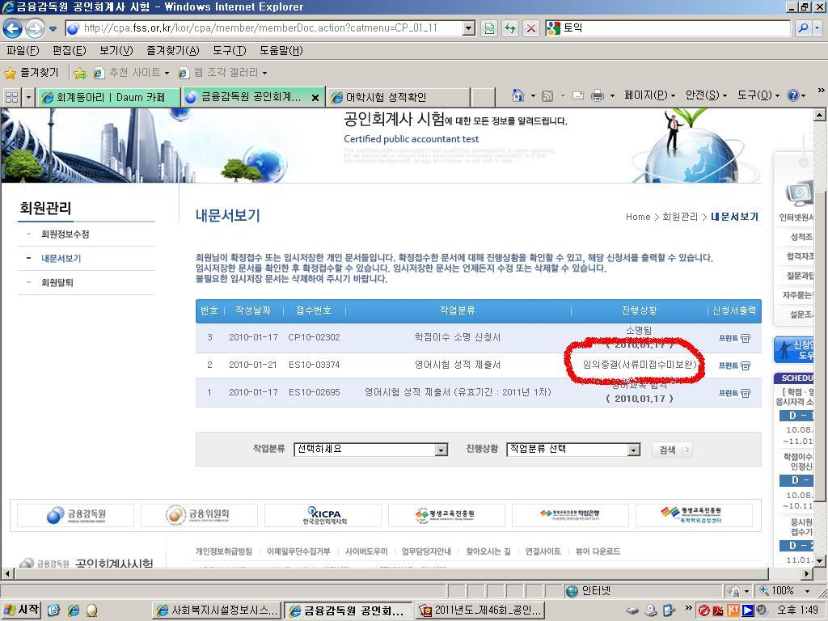828x621 pixels.
Task: Click the Home icon in command bar
Action: click(518, 95)
